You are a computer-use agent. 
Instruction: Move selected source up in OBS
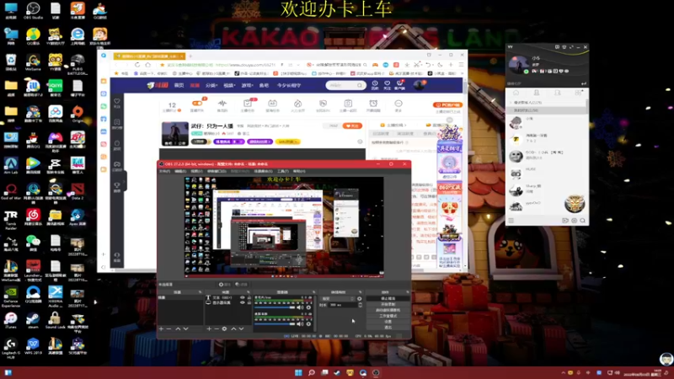pos(233,328)
